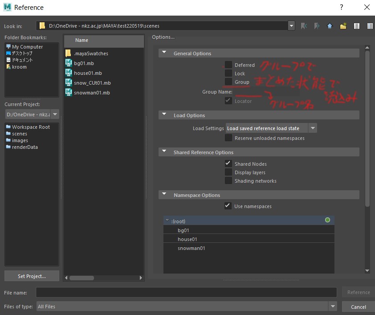Click file list scroll left arrow
The height and width of the screenshot is (315, 375).
click(66, 278)
